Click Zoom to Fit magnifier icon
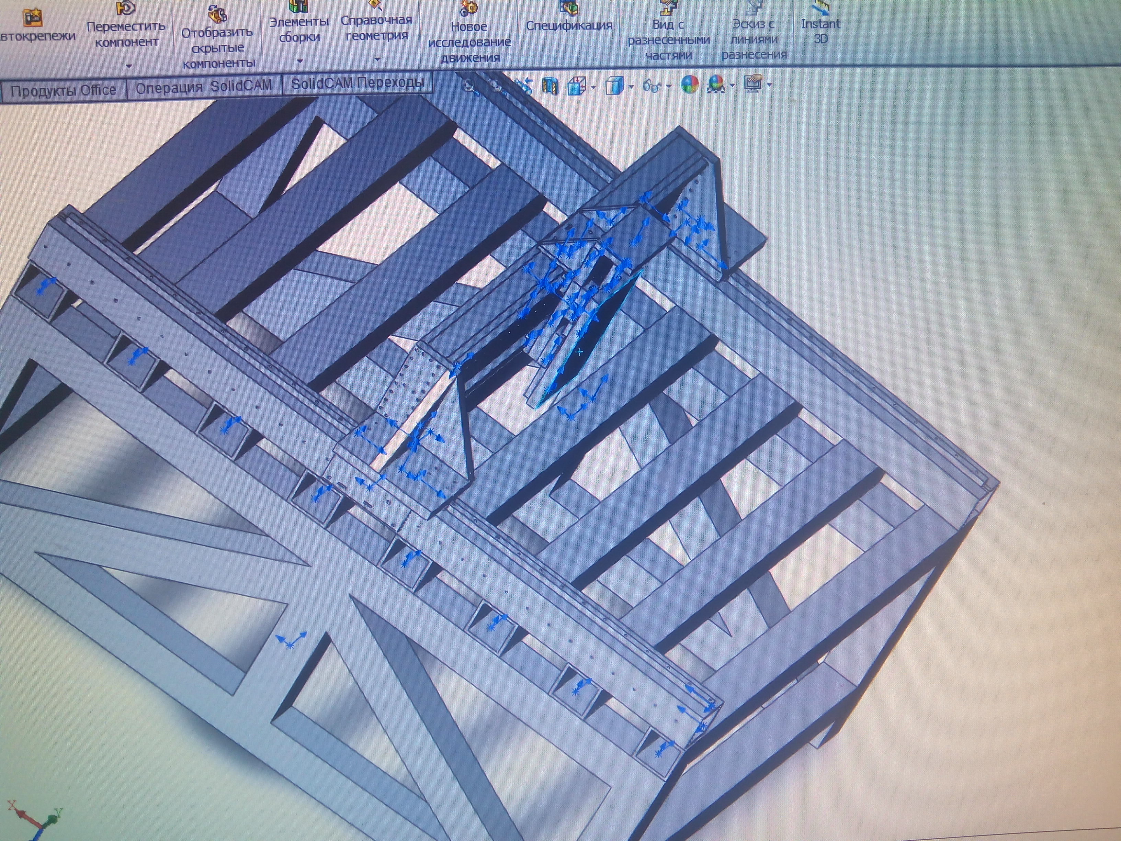The width and height of the screenshot is (1121, 841). pyautogui.click(x=470, y=87)
